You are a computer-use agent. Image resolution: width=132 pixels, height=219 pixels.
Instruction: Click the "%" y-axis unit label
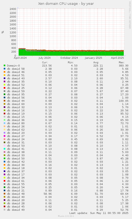click(3, 32)
